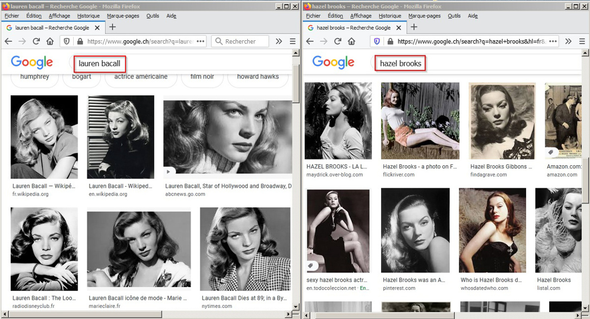Close the hazel brooks – Recherche Google tab

tap(399, 28)
